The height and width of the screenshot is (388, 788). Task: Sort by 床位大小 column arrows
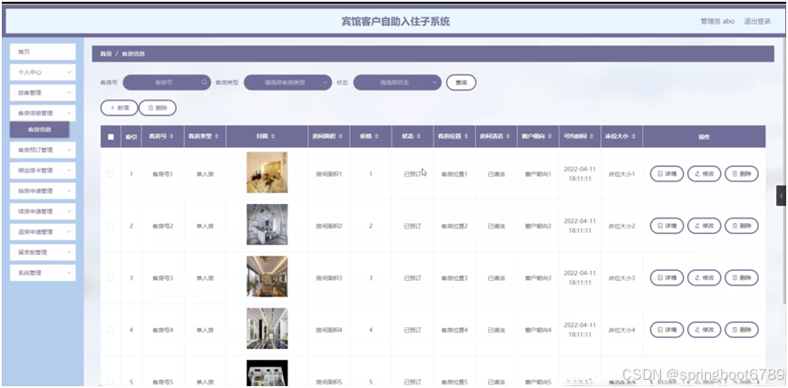[634, 136]
